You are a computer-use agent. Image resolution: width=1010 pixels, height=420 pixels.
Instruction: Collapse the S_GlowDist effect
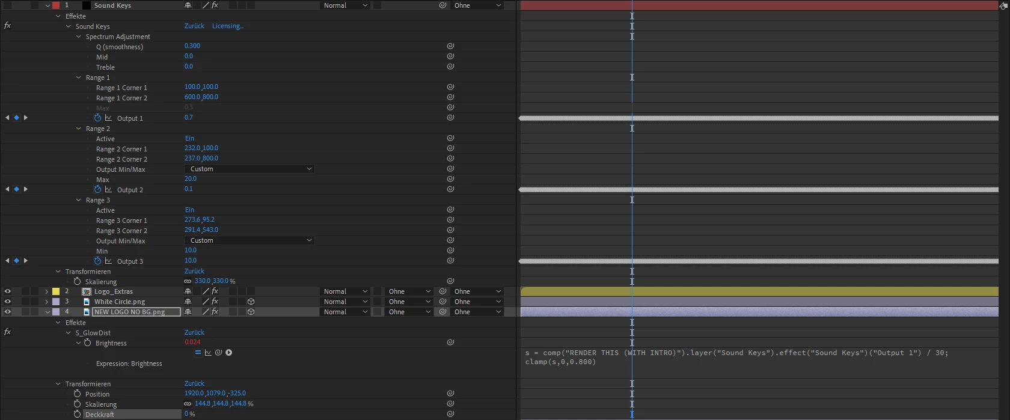pyautogui.click(x=68, y=332)
